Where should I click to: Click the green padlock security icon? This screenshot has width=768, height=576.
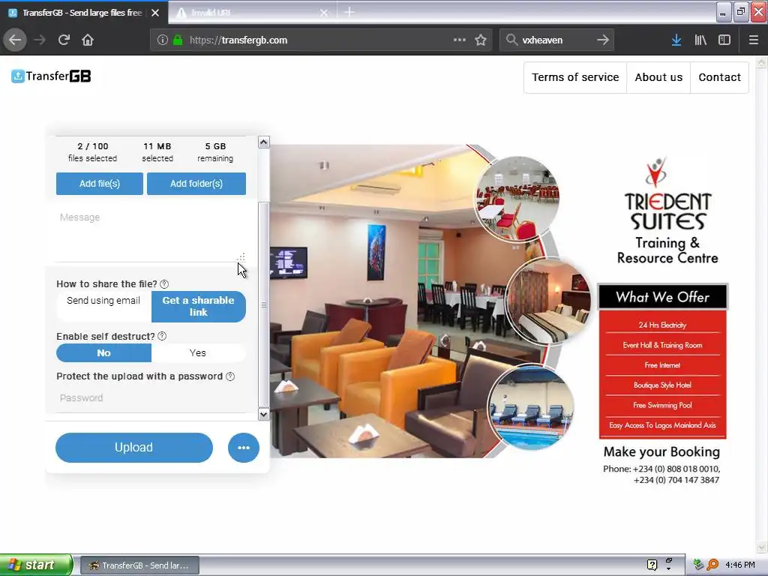(x=178, y=40)
